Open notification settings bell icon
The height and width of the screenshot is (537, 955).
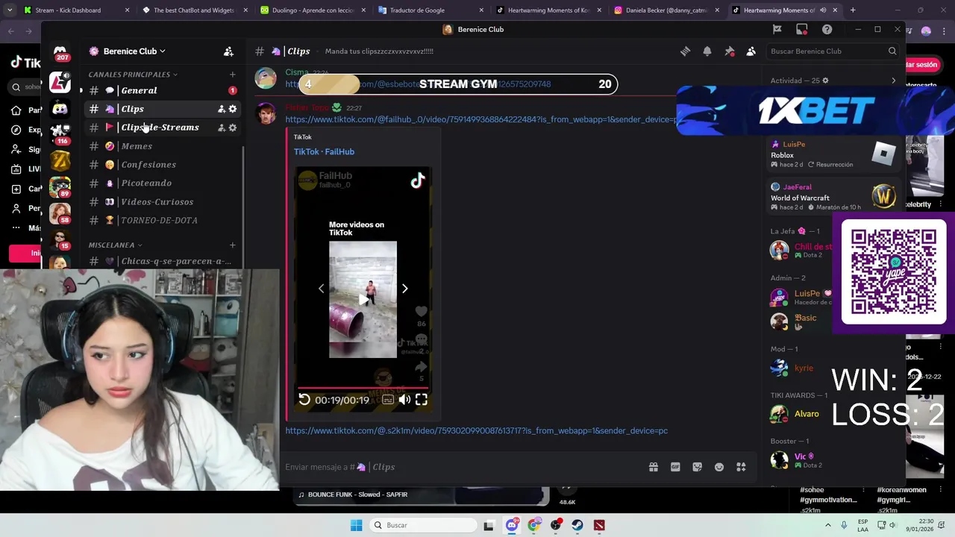tap(707, 51)
